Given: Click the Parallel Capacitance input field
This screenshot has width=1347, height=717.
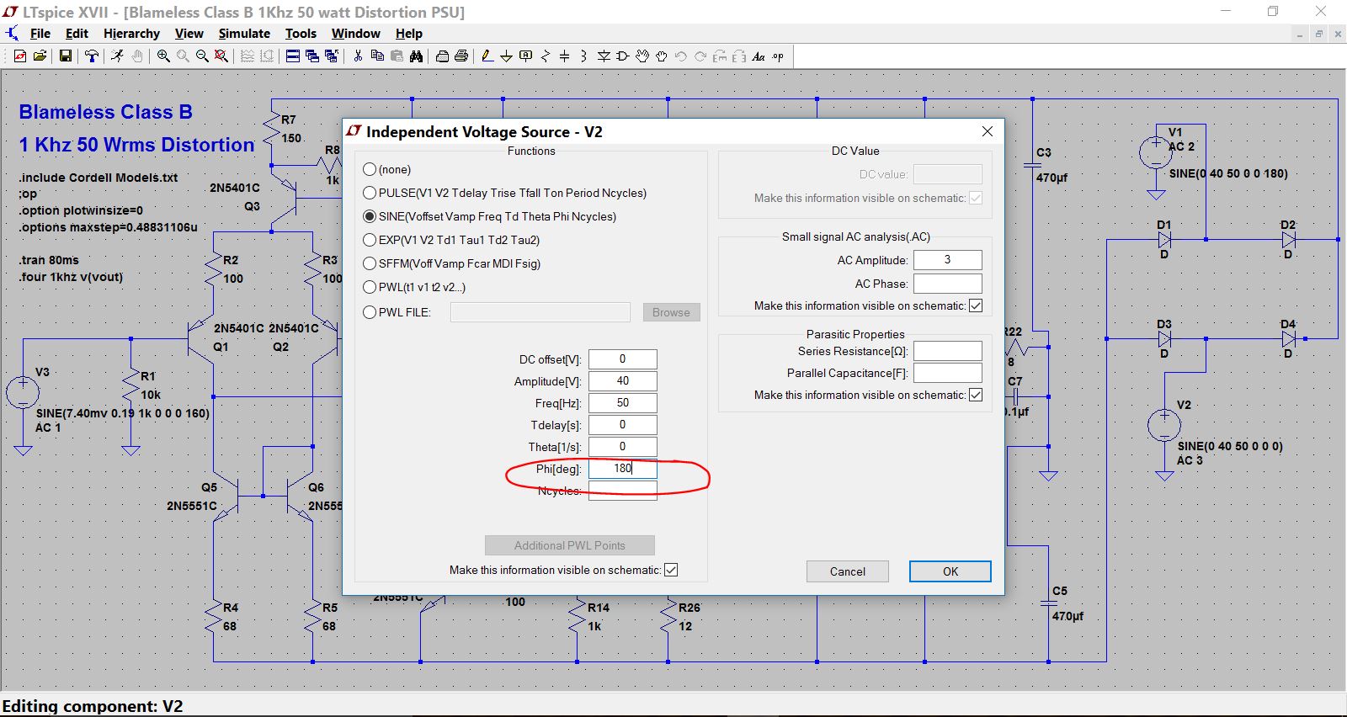Looking at the screenshot, I should (948, 373).
